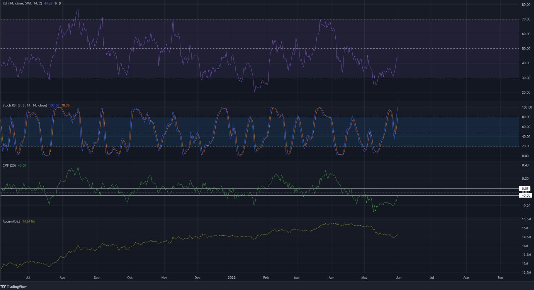Screen dimensions: 534x290
Task: Click the 80.00 level on Stoch RSI scale
Action: [x=526, y=117]
